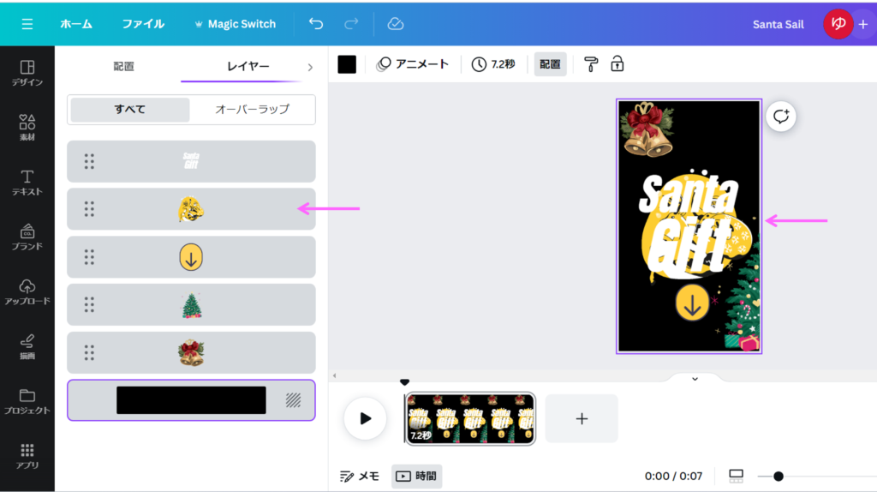The height and width of the screenshot is (492, 877).
Task: Click the undo arrow icon
Action: point(316,24)
